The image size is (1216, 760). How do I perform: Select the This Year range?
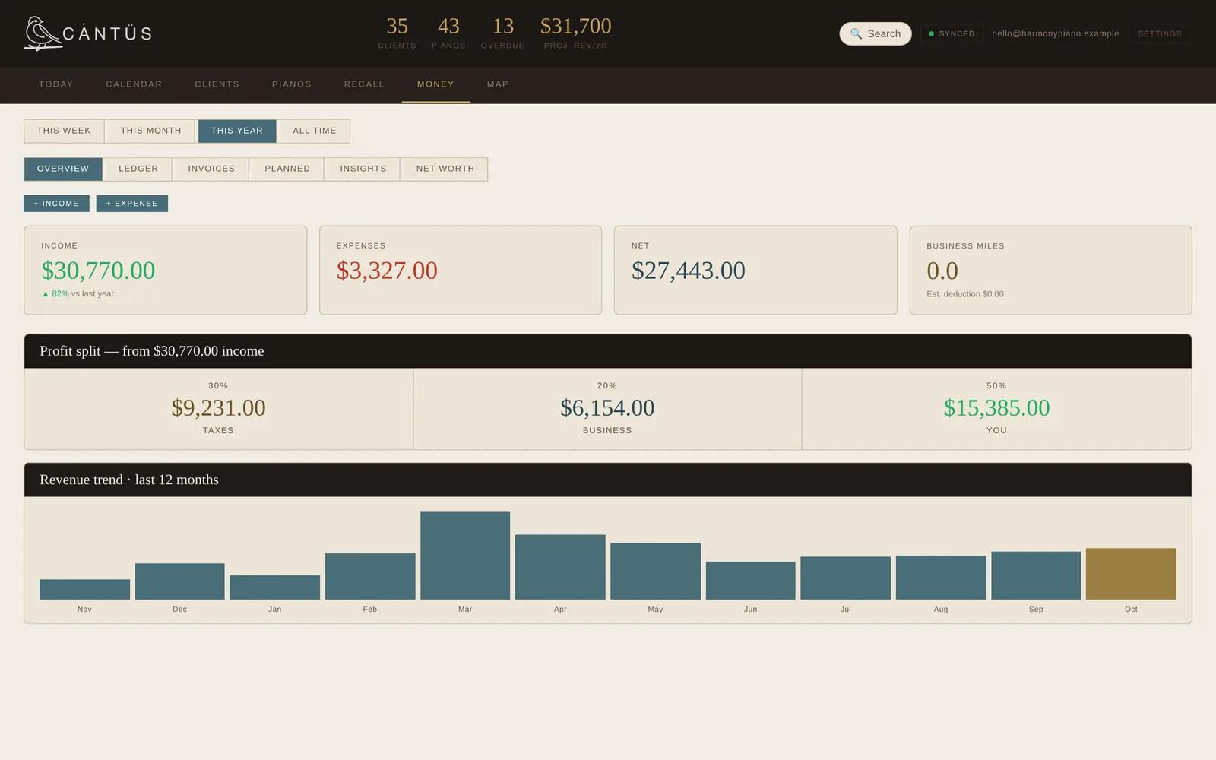[x=237, y=131]
